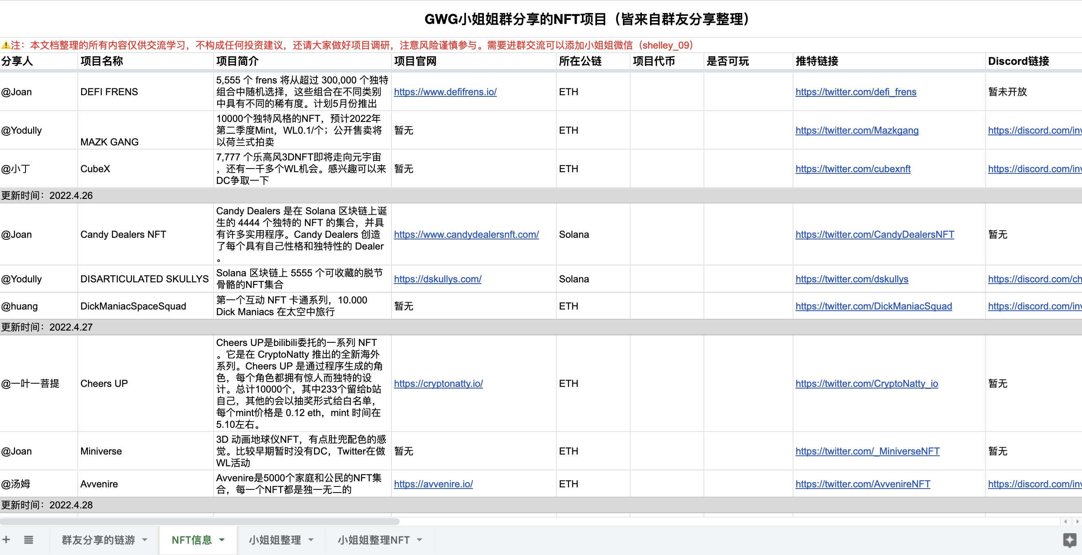Select the DISARTICULATED SKULLYS cell

tap(145, 279)
